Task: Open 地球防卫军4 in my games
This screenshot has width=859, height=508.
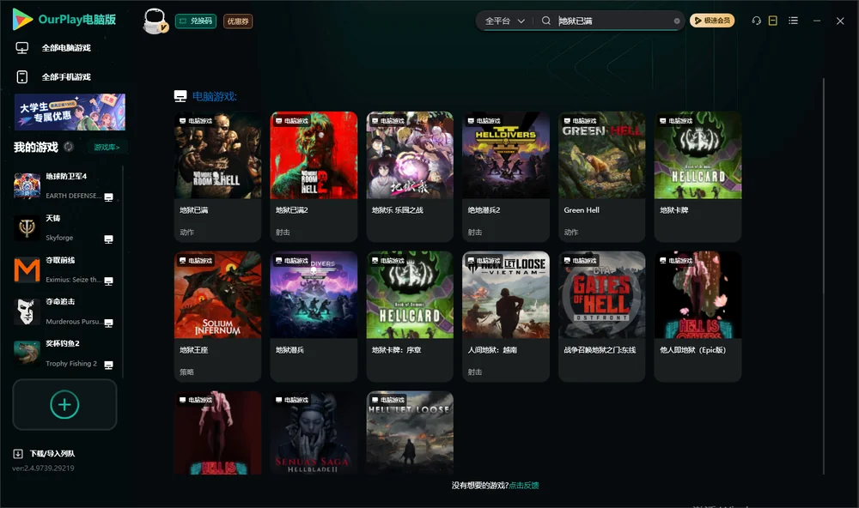Action: (x=64, y=186)
